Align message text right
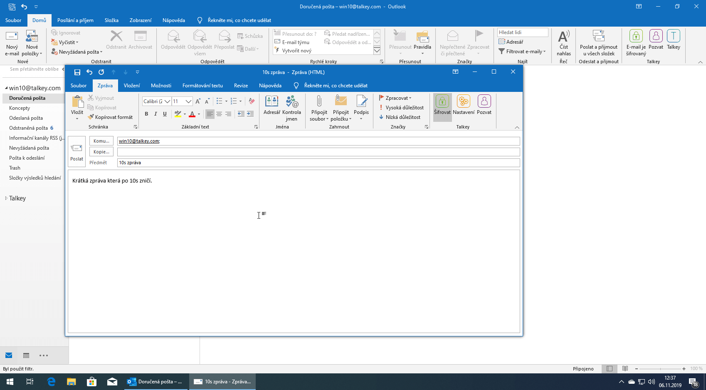Image resolution: width=706 pixels, height=390 pixels. click(228, 114)
